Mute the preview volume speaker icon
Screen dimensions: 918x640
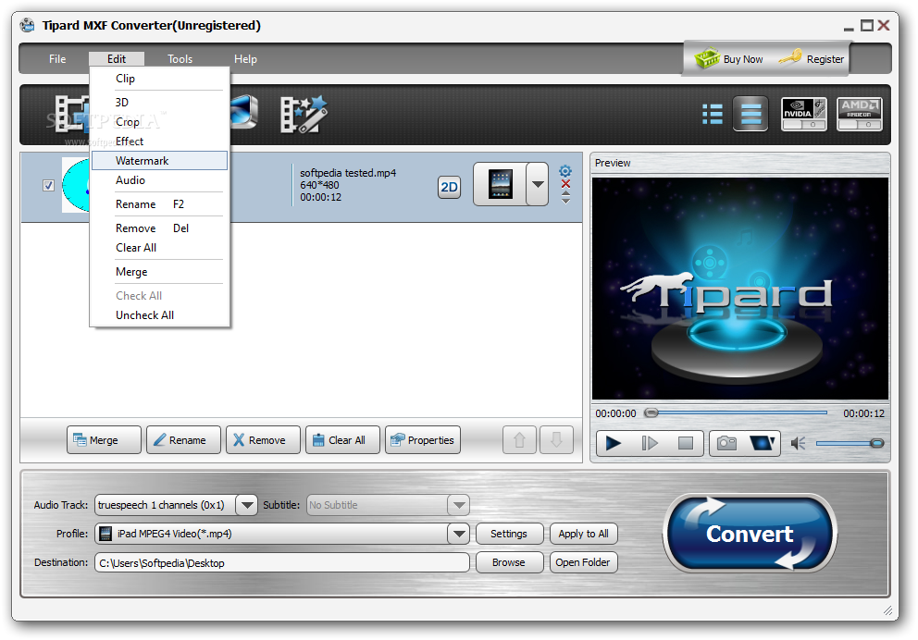pyautogui.click(x=798, y=443)
